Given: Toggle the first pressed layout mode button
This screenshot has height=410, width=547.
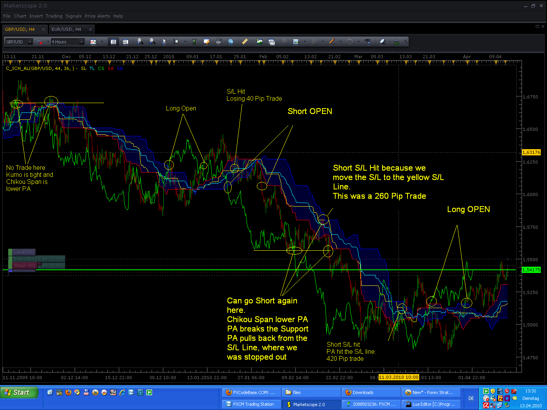Looking at the screenshot, I should 113,42.
